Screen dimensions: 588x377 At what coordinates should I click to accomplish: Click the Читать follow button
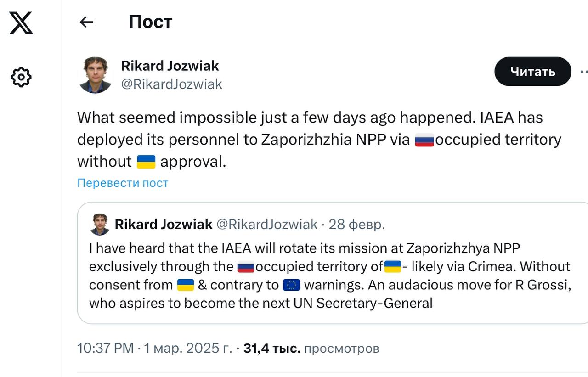pyautogui.click(x=533, y=72)
